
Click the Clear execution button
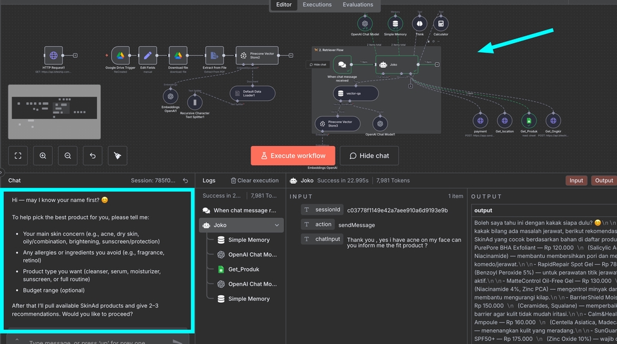255,181
